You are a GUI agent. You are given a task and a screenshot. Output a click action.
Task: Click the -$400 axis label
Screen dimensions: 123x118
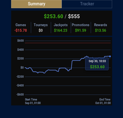pyautogui.click(x=20, y=85)
